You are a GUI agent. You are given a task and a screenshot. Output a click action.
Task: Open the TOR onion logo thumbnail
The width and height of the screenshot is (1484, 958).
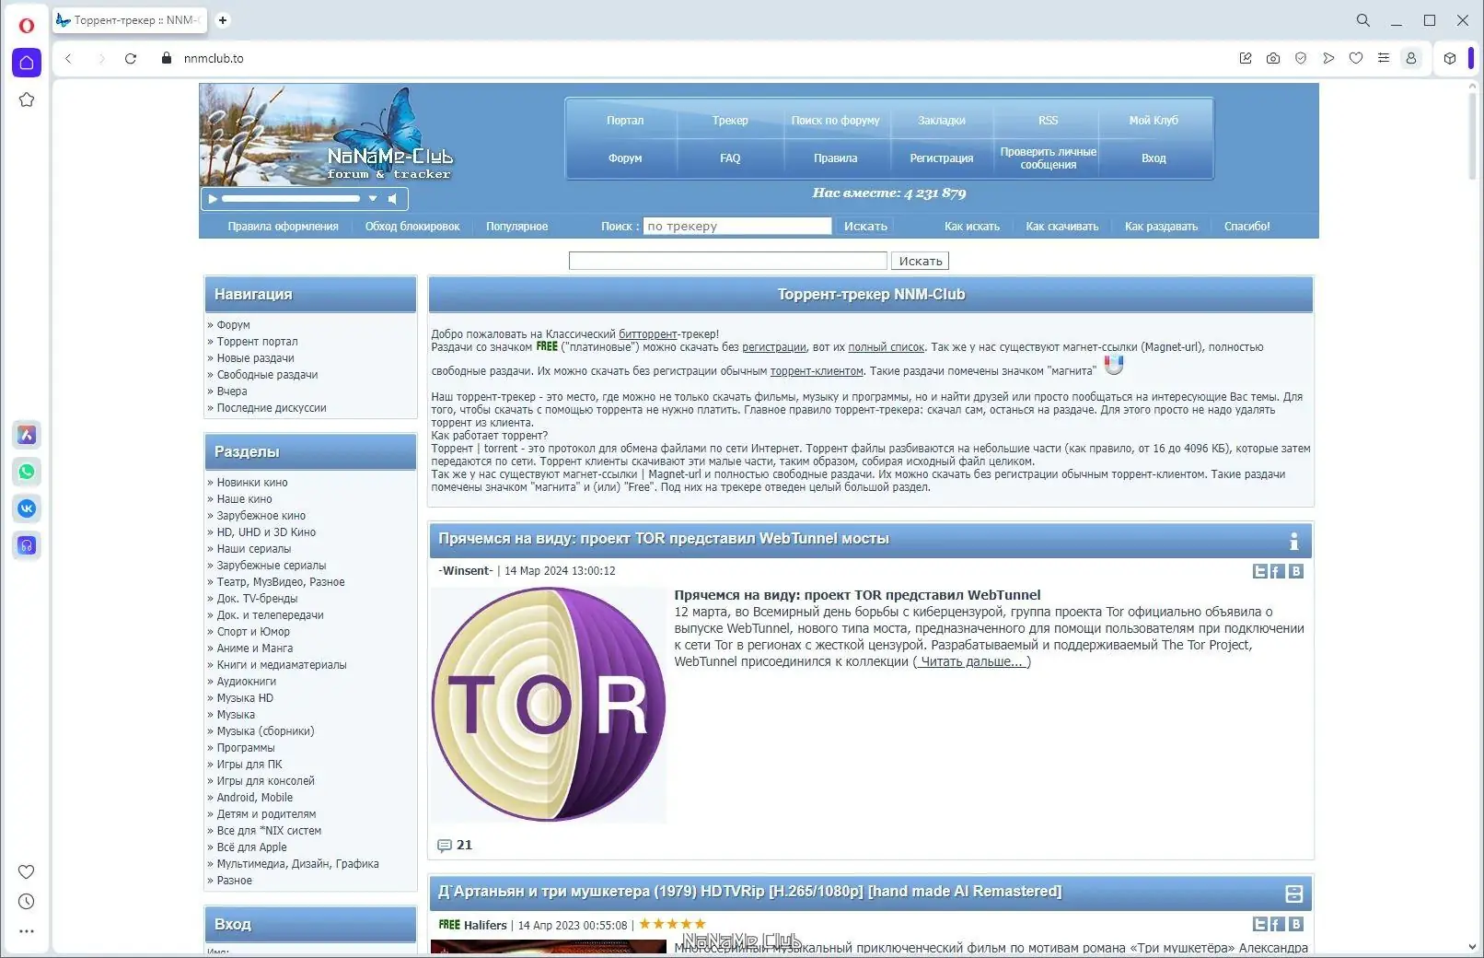coord(549,705)
